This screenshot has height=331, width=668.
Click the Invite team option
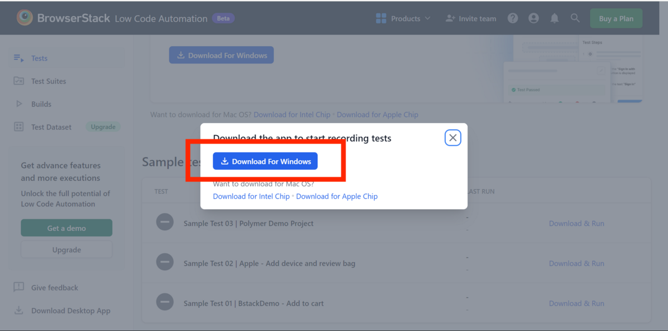click(471, 18)
